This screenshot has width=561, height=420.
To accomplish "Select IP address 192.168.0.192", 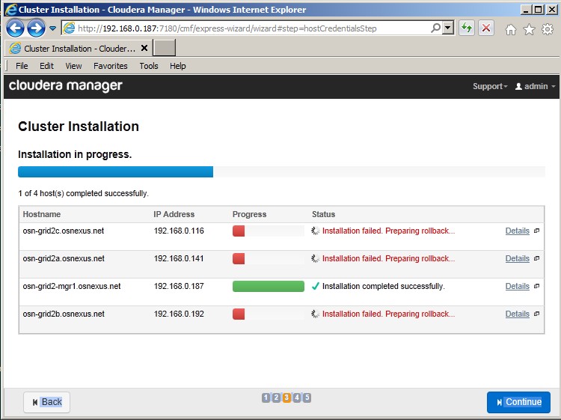I will tap(179, 314).
